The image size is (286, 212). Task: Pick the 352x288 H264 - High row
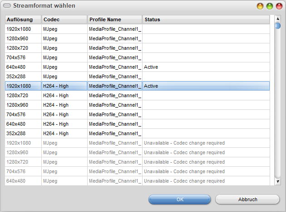(x=91, y=133)
